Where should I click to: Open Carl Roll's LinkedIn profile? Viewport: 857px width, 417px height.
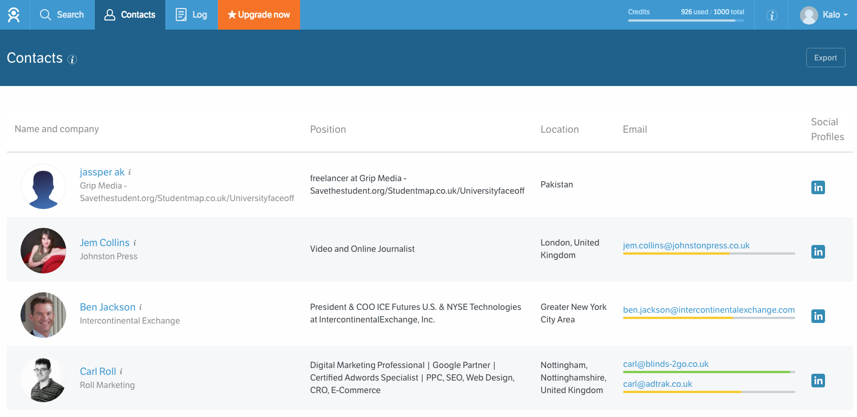818,381
